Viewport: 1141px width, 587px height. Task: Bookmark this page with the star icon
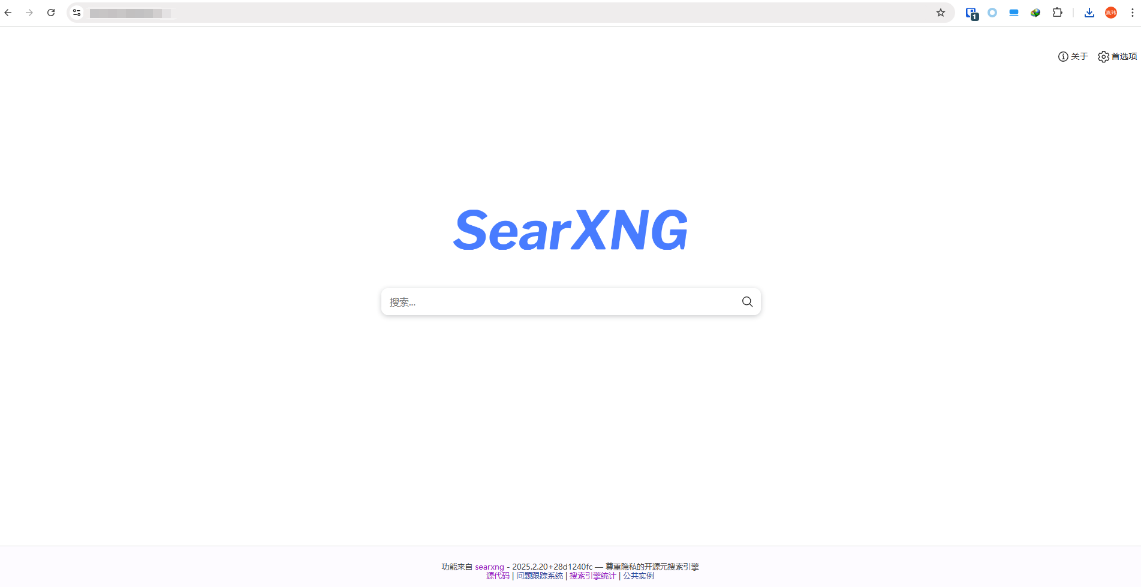coord(941,12)
